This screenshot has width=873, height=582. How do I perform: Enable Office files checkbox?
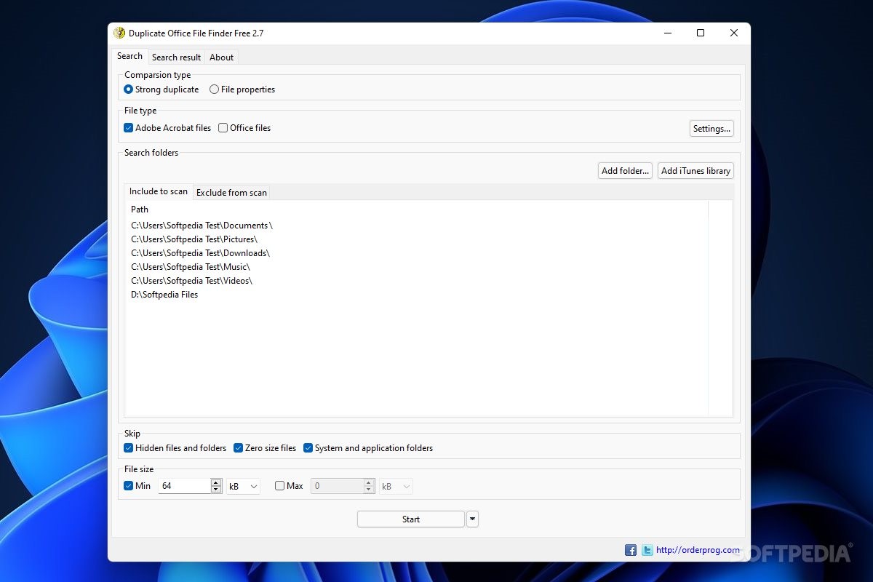pyautogui.click(x=244, y=128)
